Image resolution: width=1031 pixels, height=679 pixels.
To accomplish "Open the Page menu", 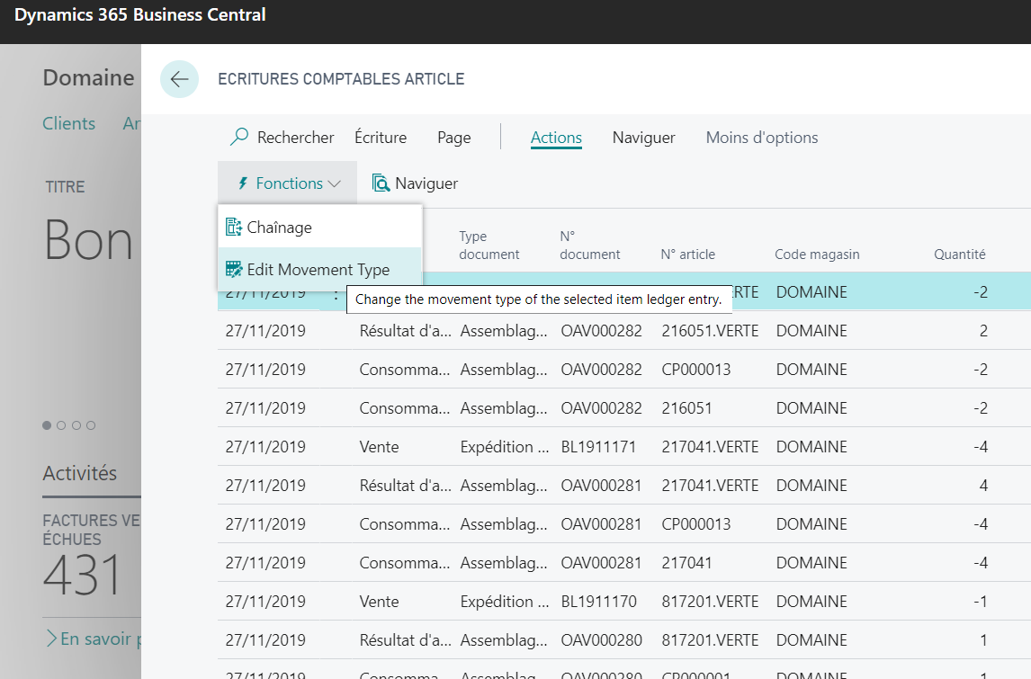I will [x=453, y=138].
